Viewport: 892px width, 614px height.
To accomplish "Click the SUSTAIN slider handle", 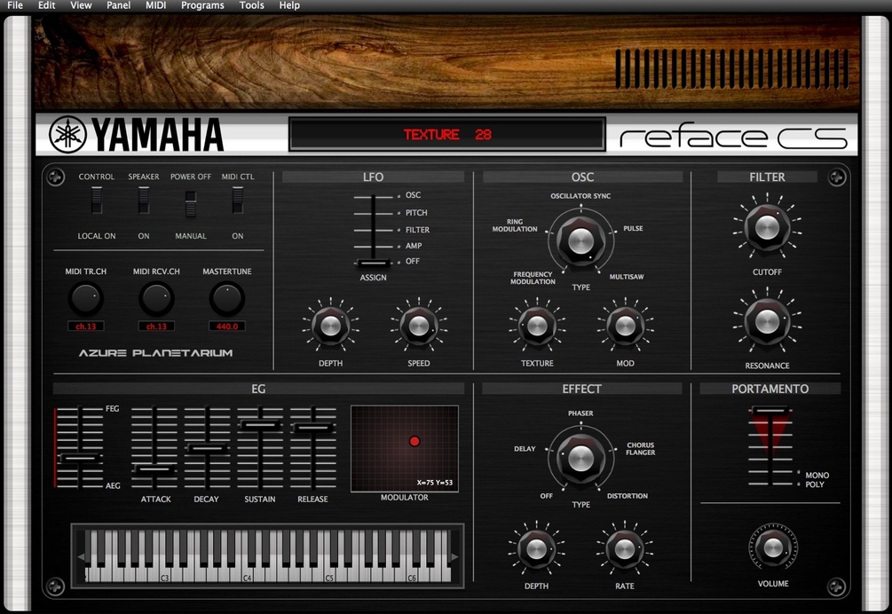I will pos(260,425).
